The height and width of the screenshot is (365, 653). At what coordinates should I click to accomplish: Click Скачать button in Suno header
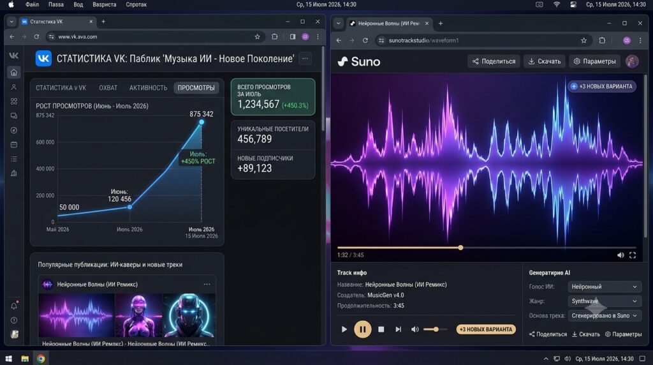tap(545, 61)
